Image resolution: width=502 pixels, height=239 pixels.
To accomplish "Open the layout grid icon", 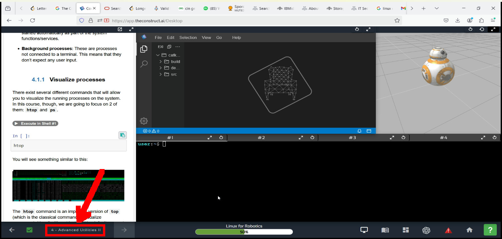I will click(x=406, y=230).
